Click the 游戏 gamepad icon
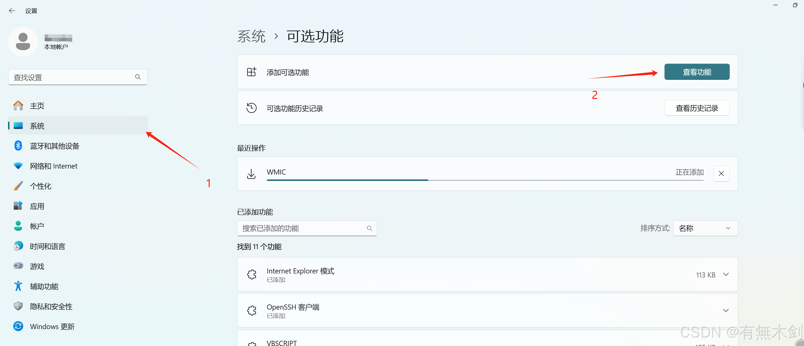 tap(18, 266)
